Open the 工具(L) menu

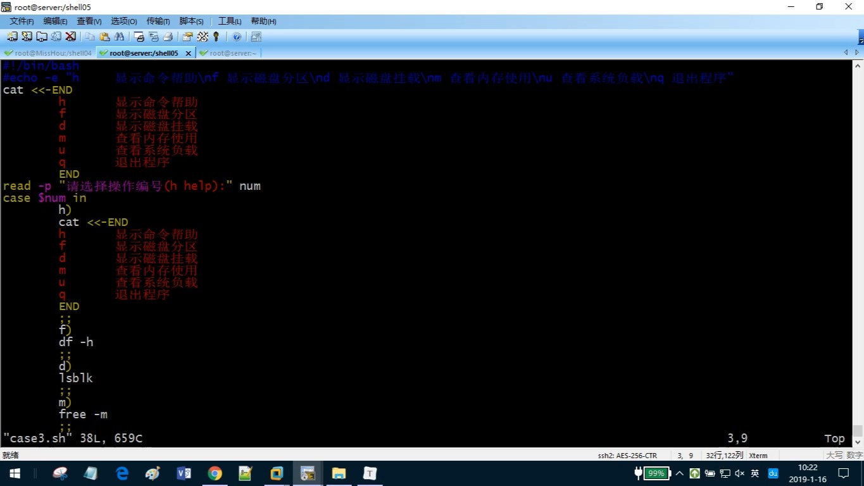click(230, 22)
